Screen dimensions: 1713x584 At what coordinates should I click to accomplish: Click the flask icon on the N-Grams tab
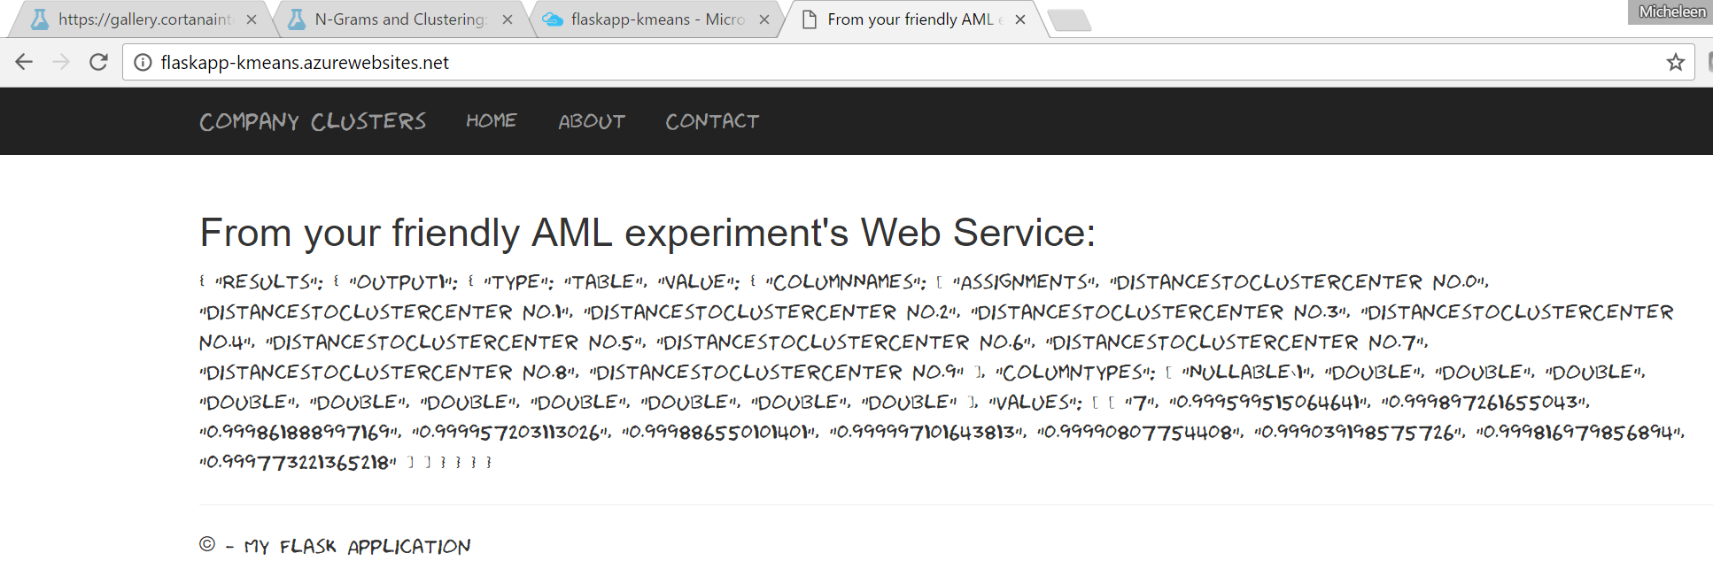point(297,18)
